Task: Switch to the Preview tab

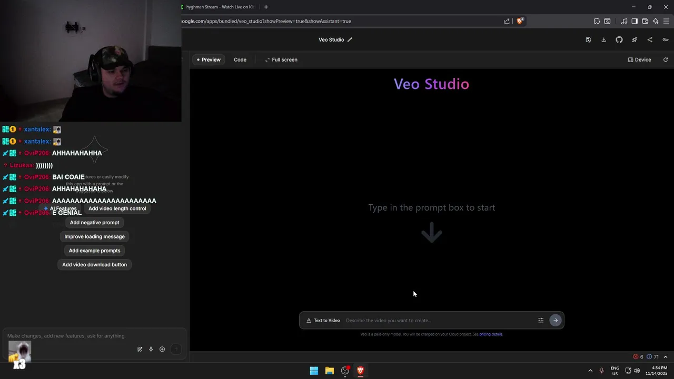Action: pos(209,59)
